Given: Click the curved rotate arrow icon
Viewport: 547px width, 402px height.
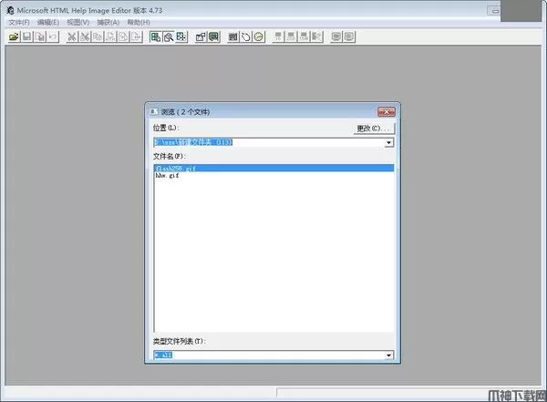Looking at the screenshot, I should pyautogui.click(x=246, y=36).
